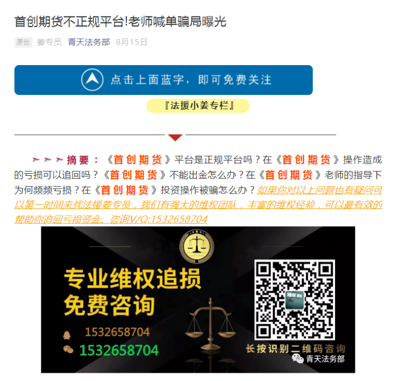Click the blue 点击上面蓝字 follow banner
The height and width of the screenshot is (381, 394).
(163, 80)
